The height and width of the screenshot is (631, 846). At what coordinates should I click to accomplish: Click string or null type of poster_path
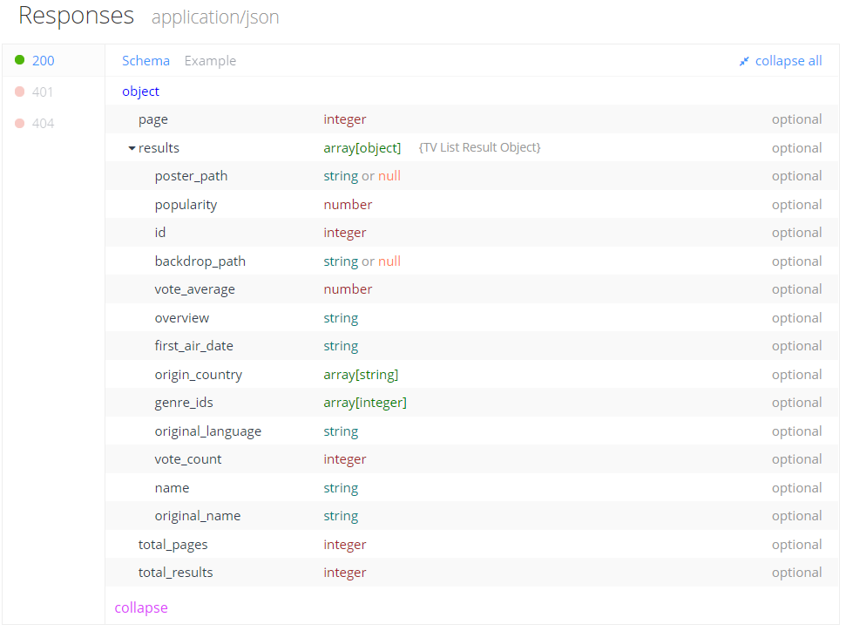click(x=362, y=176)
